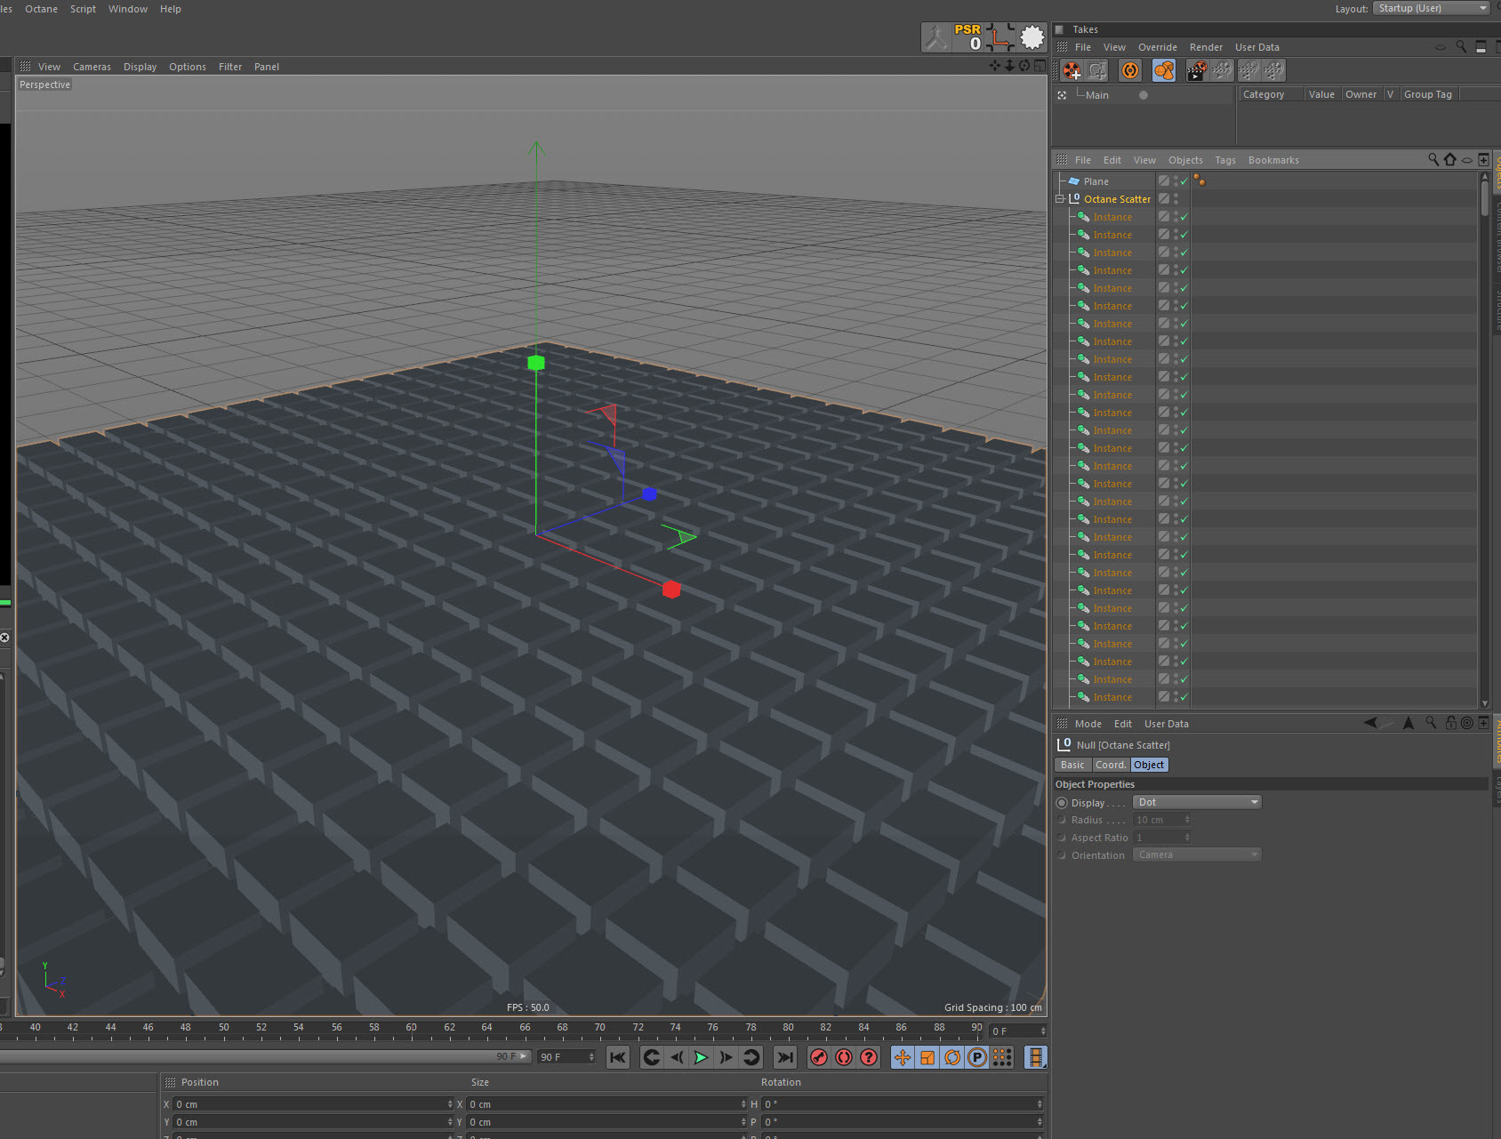Click the current frame field stepper arrows
The image size is (1501, 1139).
(1043, 1031)
